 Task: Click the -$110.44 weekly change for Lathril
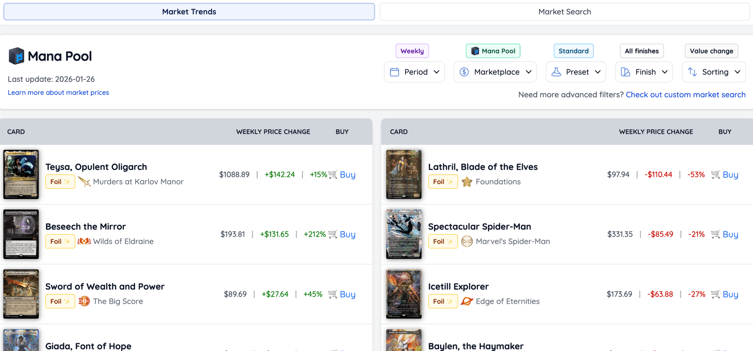point(658,175)
